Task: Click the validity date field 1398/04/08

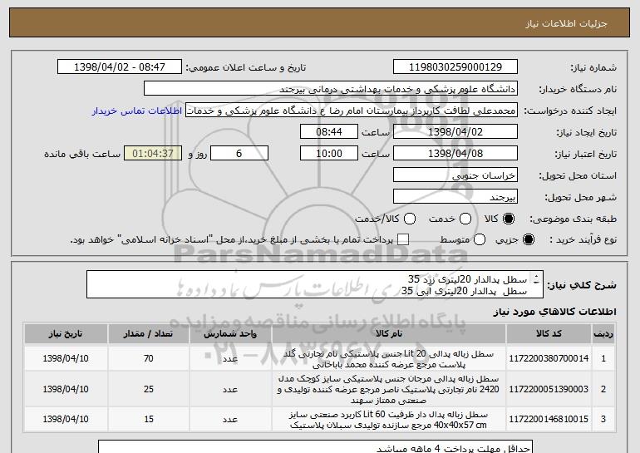Action: (x=455, y=154)
